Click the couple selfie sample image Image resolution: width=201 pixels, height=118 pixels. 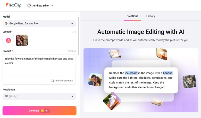pyautogui.click(x=95, y=79)
